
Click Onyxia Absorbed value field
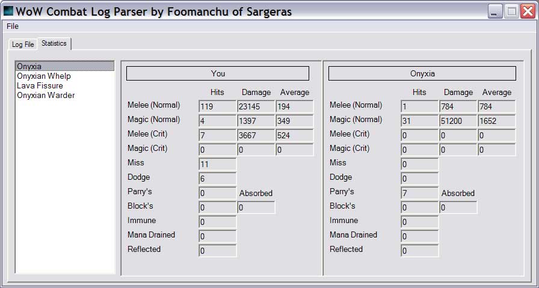pyautogui.click(x=458, y=207)
